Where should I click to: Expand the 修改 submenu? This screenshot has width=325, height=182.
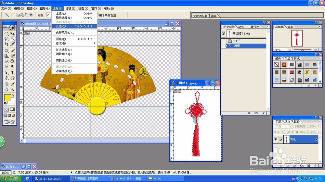tap(74, 43)
